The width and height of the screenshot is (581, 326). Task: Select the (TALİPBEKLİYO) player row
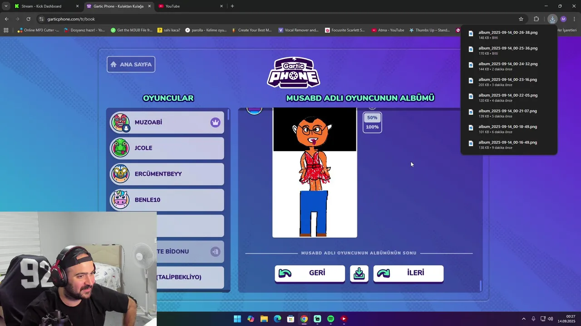click(190, 277)
